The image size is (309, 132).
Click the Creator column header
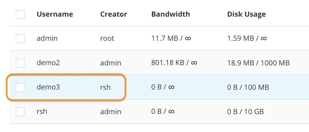pos(114,14)
